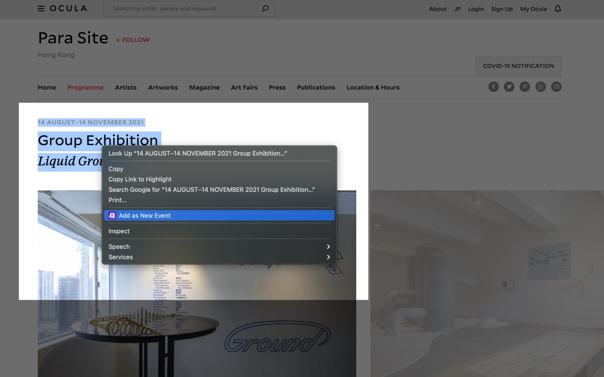Screen dimensions: 604x377
Task: Select Look Up menu entry
Action: (219, 153)
